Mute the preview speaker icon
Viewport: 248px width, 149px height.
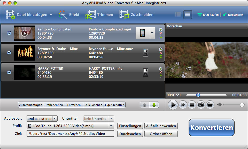pos(219,105)
